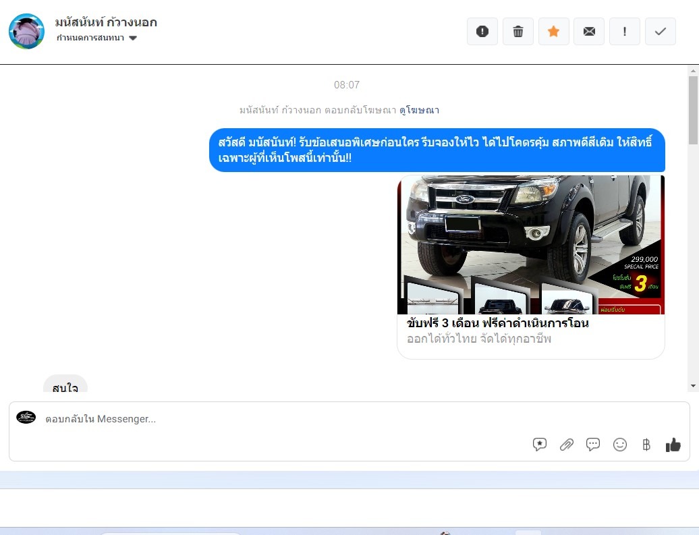The image size is (699, 535).
Task: Open the ดูโฆษณา link
Action: (x=419, y=110)
